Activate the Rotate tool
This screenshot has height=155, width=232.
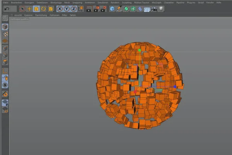click(x=43, y=9)
